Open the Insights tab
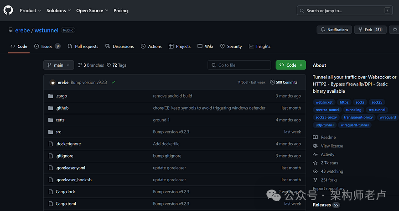This screenshot has width=399, height=211. [259, 46]
